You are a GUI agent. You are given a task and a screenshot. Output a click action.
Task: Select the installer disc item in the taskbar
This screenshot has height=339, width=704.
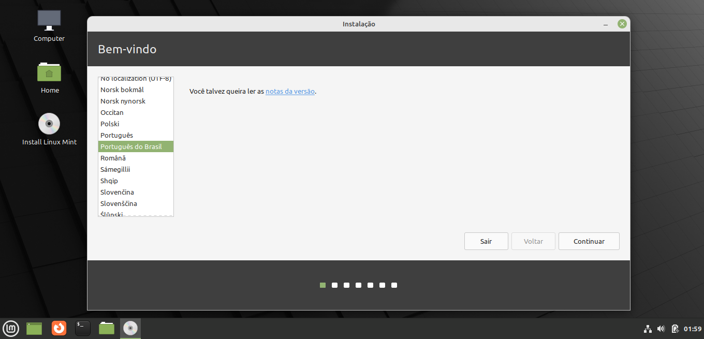point(130,328)
